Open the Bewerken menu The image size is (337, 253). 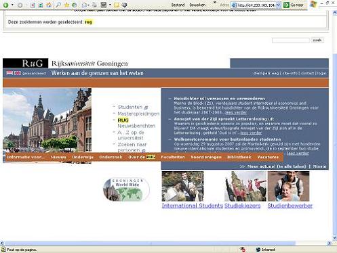click(x=197, y=5)
